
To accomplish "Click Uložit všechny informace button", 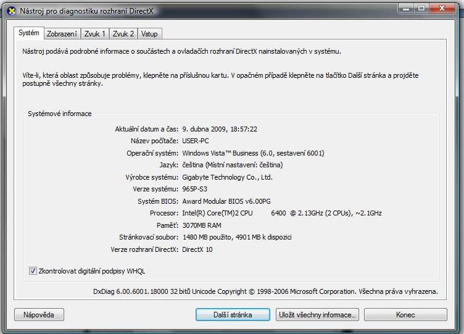I will (x=317, y=314).
